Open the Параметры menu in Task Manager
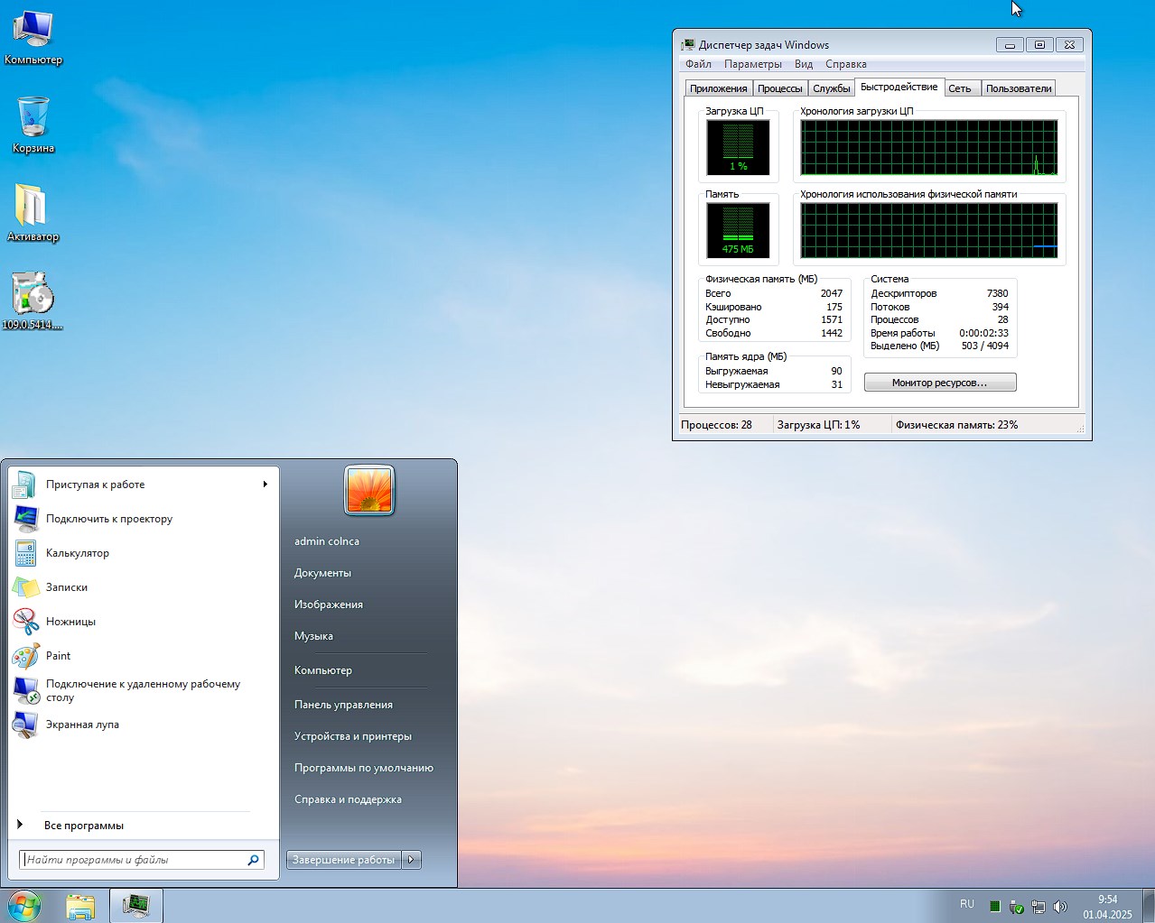1155x923 pixels. 752,64
